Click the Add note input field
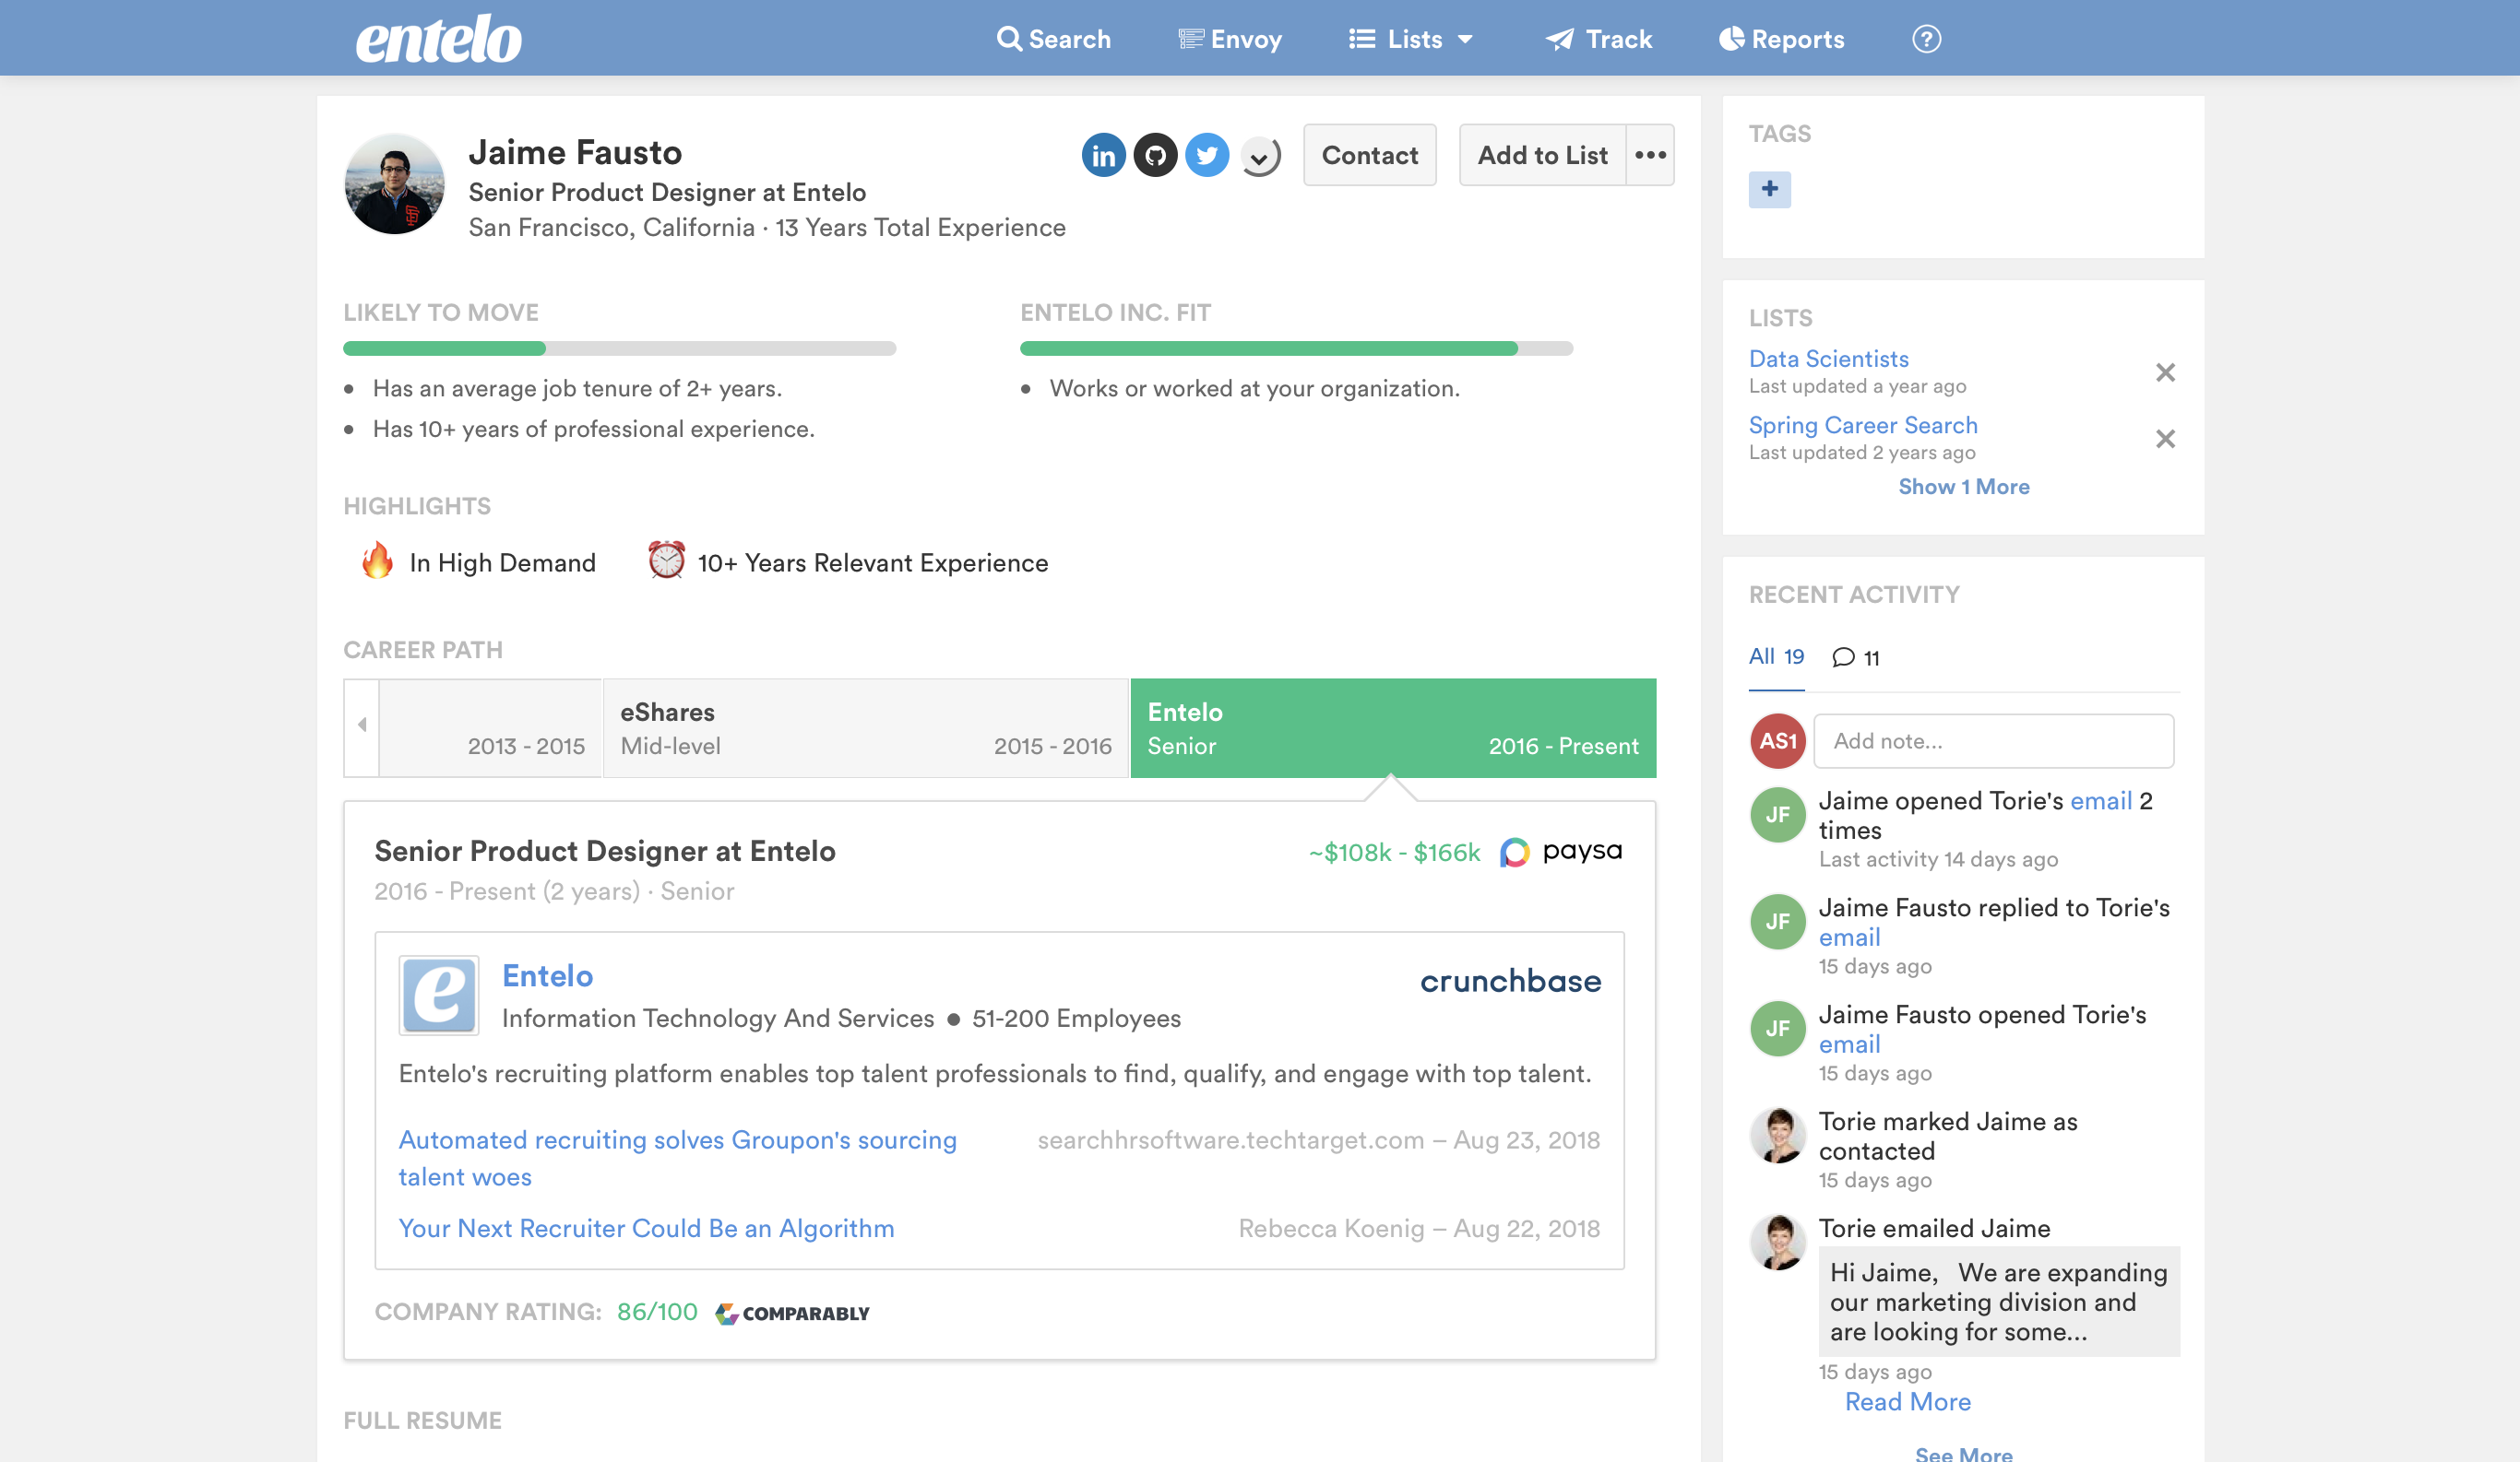 [x=1993, y=740]
